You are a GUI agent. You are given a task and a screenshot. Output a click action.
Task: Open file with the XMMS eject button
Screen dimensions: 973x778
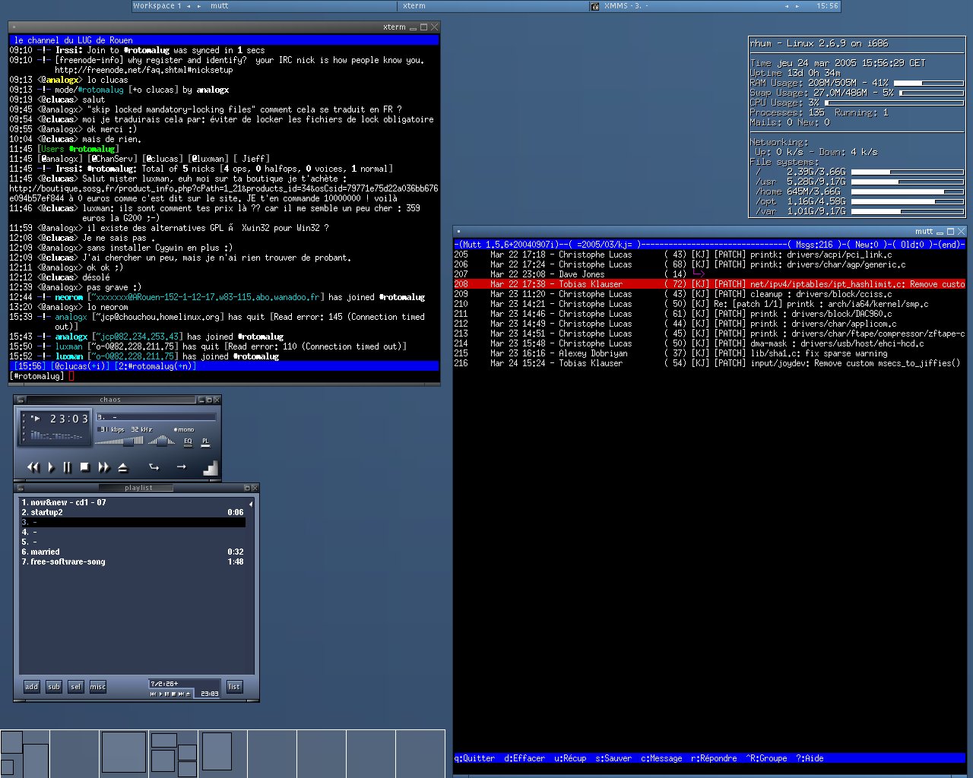[122, 467]
